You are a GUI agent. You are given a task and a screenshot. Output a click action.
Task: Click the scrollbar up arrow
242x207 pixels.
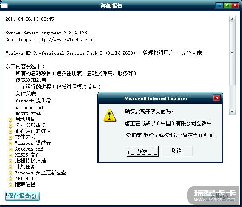click(x=232, y=19)
